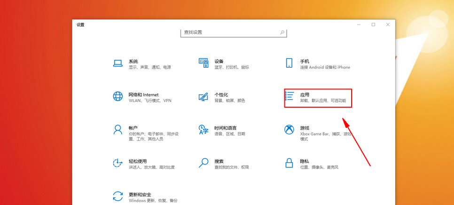
Task: Click the 网络和 Internet title text
Action: (x=143, y=95)
